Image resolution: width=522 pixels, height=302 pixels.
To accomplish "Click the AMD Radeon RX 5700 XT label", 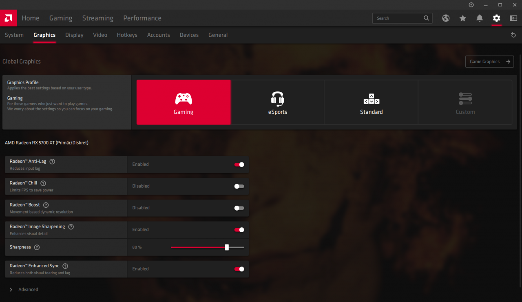I will pos(46,143).
